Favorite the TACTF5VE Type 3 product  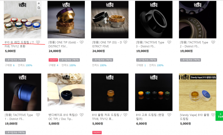(x=169, y=42)
